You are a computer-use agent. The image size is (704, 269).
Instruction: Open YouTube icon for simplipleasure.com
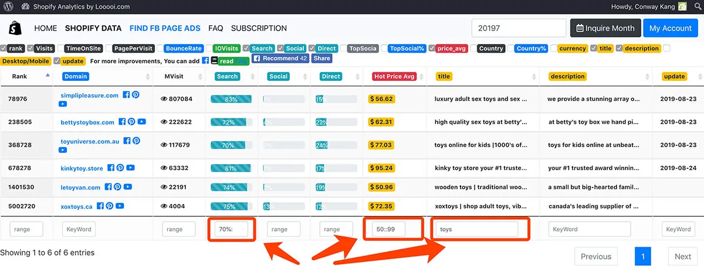click(63, 104)
